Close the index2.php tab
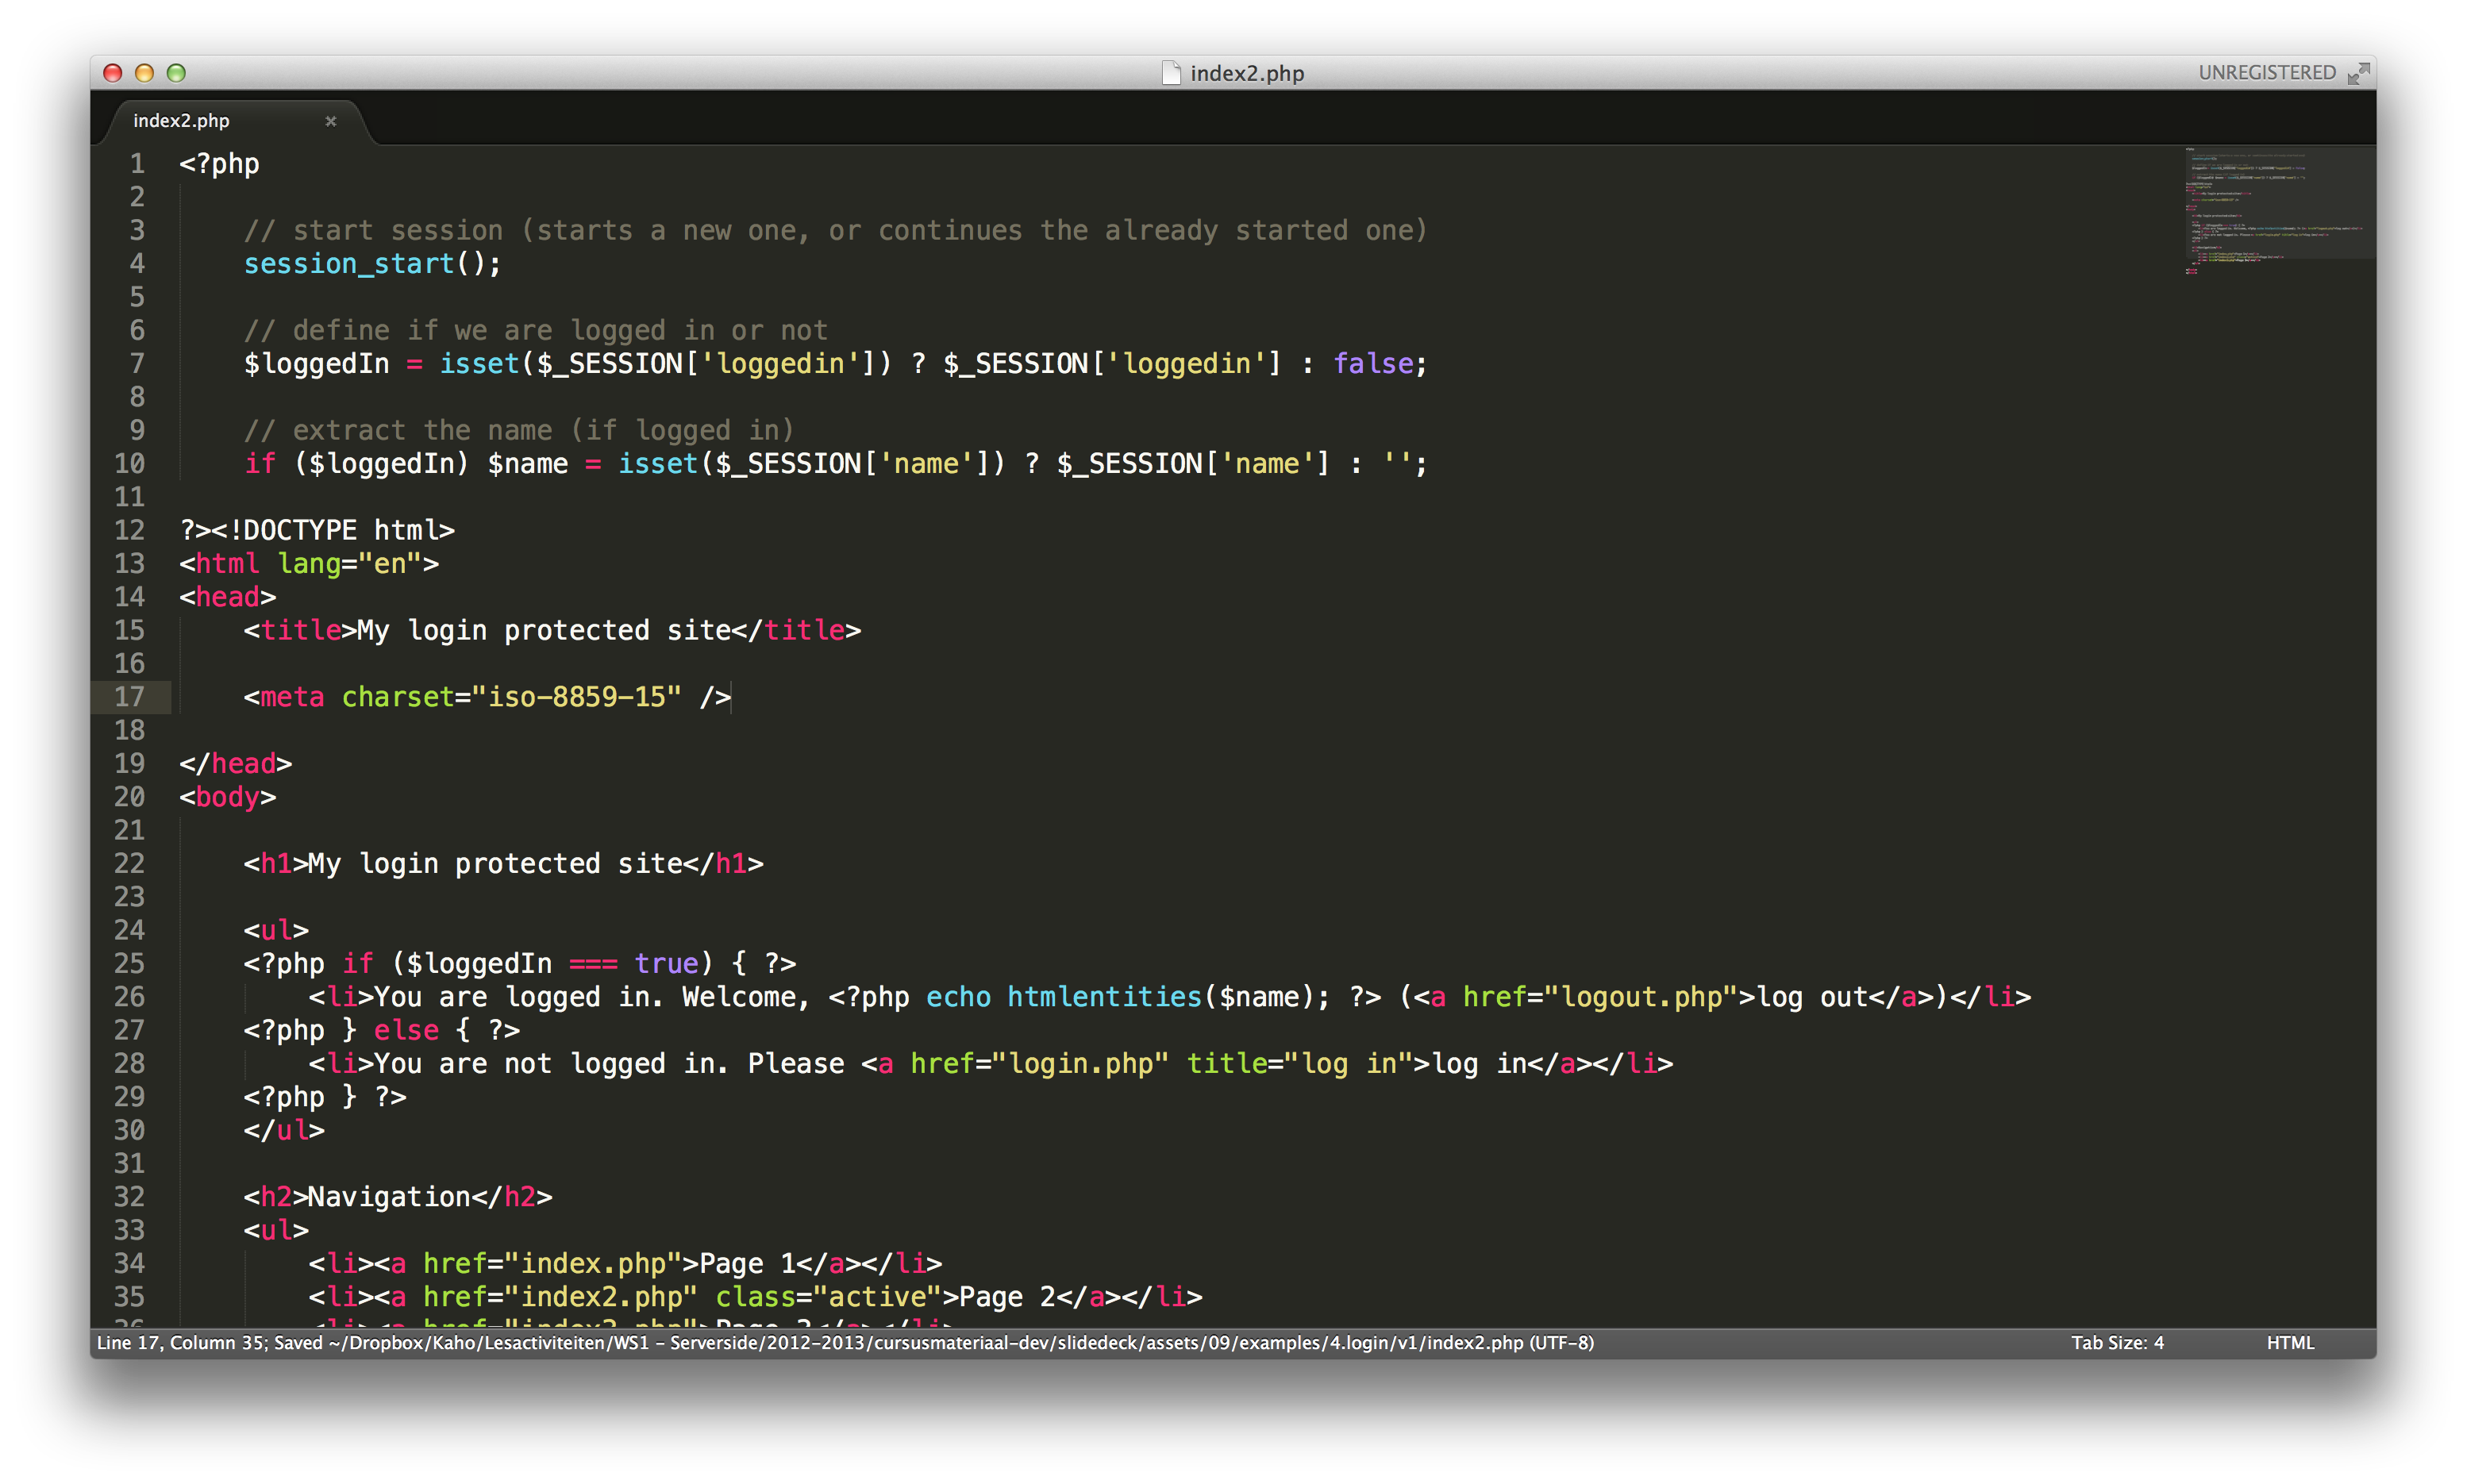Viewport: 2467px width, 1484px height. coord(330,121)
